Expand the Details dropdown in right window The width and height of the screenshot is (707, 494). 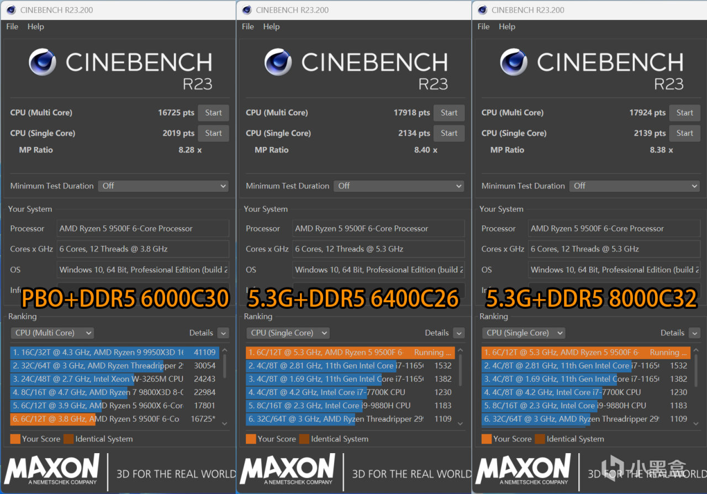(x=695, y=333)
